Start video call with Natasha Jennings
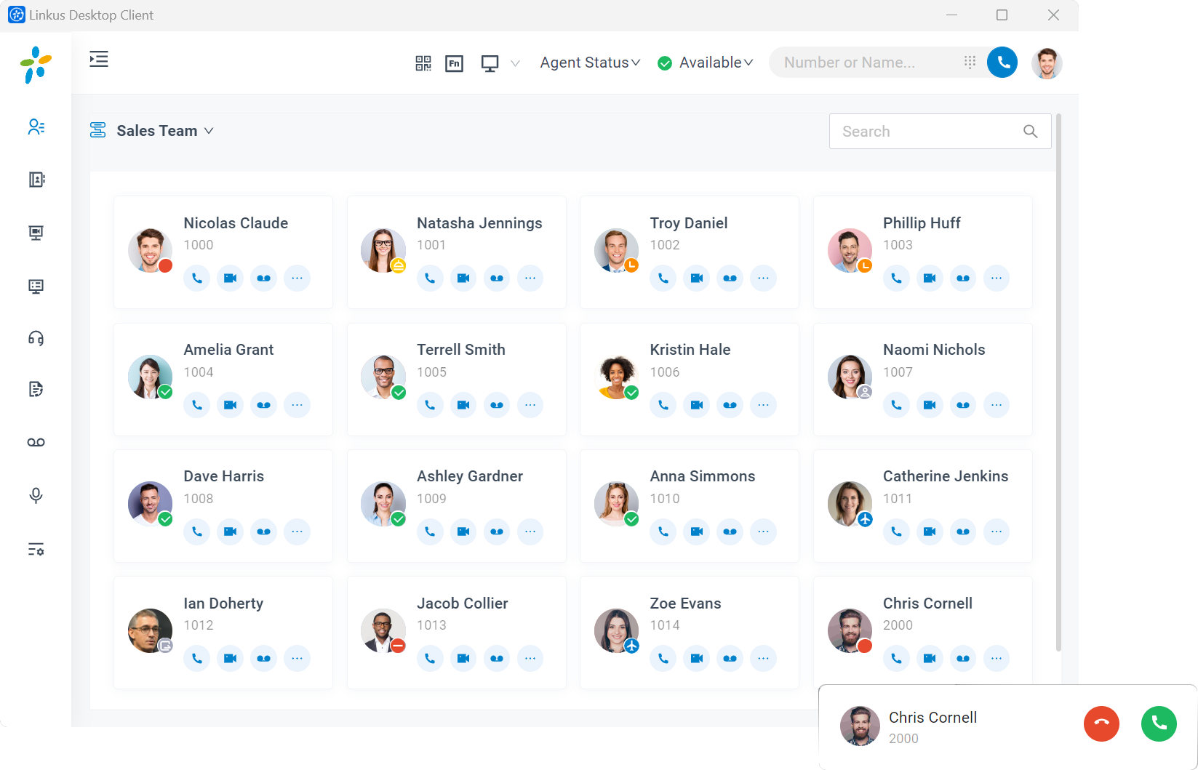Screen dimensions: 1198x770 (463, 278)
